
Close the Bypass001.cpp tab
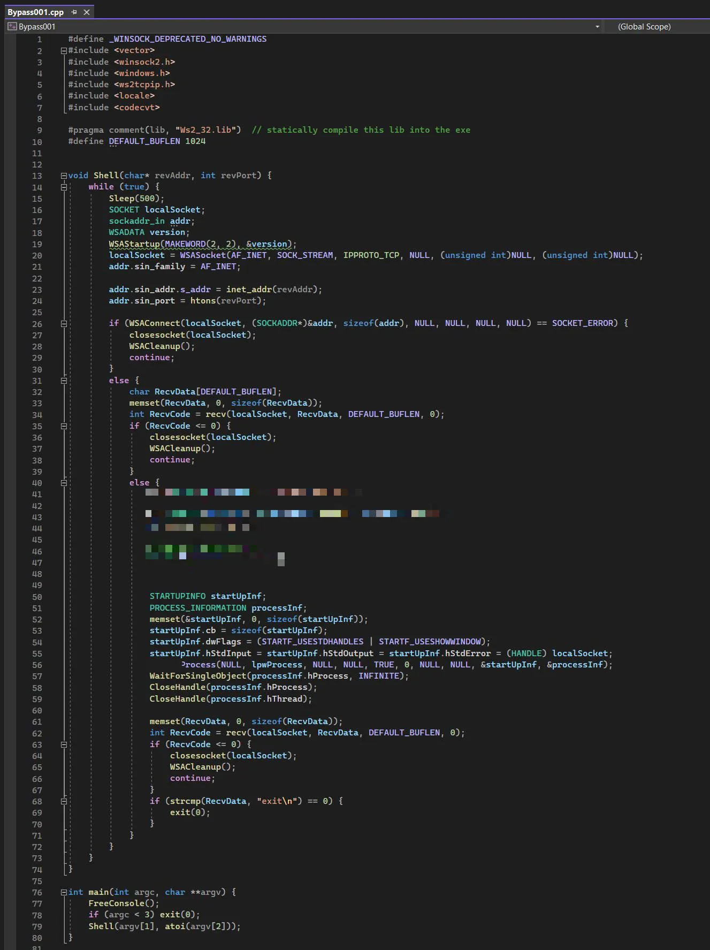point(87,12)
